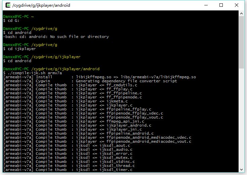The height and width of the screenshot is (175, 247).
Task: Click the ffpipenode_ffplay_vdec.c file name
Action: [x=135, y=114]
